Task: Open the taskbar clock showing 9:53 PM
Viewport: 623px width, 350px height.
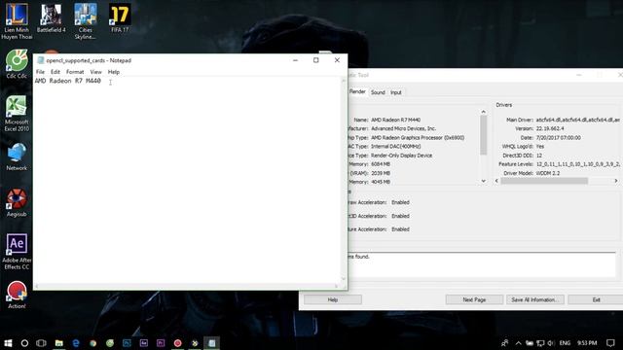Action: click(587, 343)
